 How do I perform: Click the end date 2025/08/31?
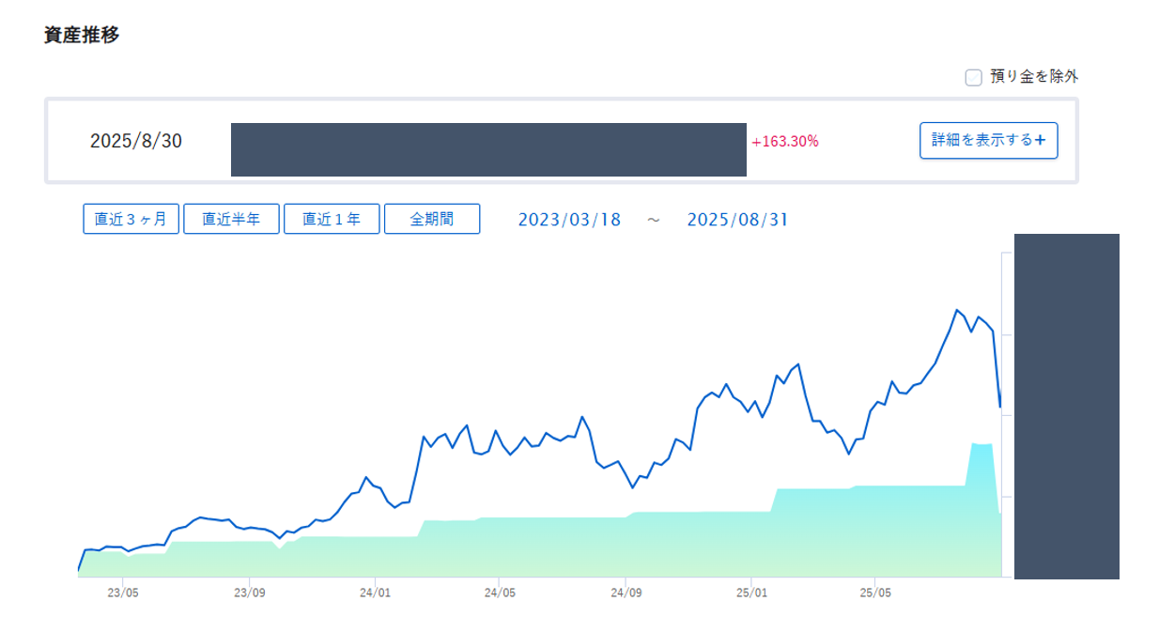coord(737,220)
